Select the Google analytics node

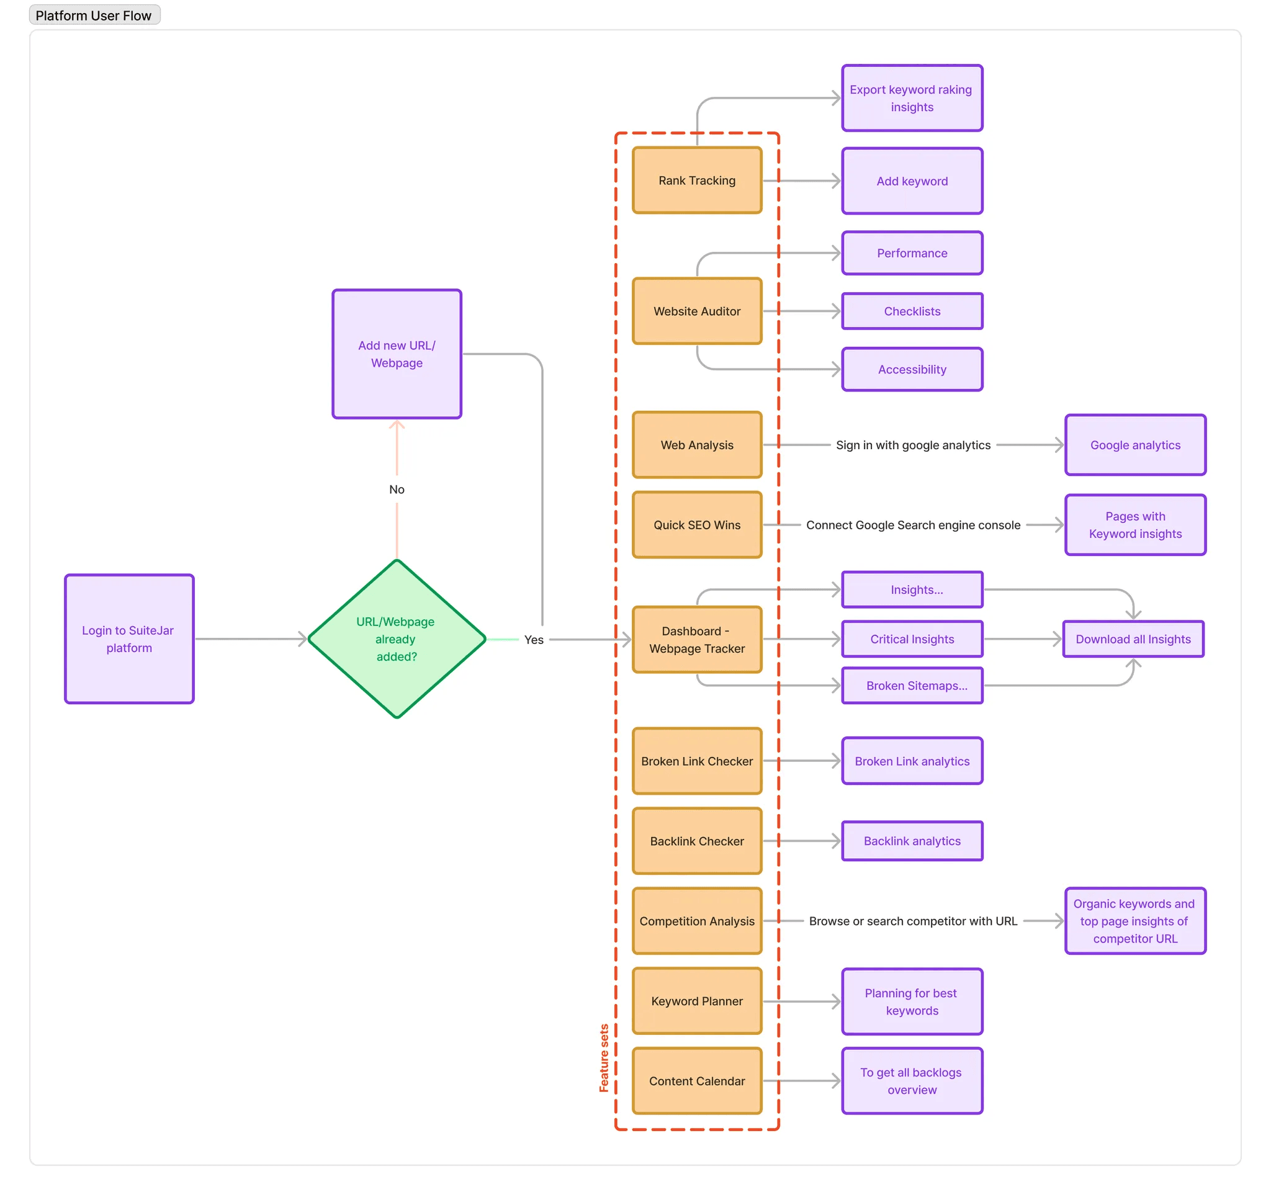[x=1135, y=445]
